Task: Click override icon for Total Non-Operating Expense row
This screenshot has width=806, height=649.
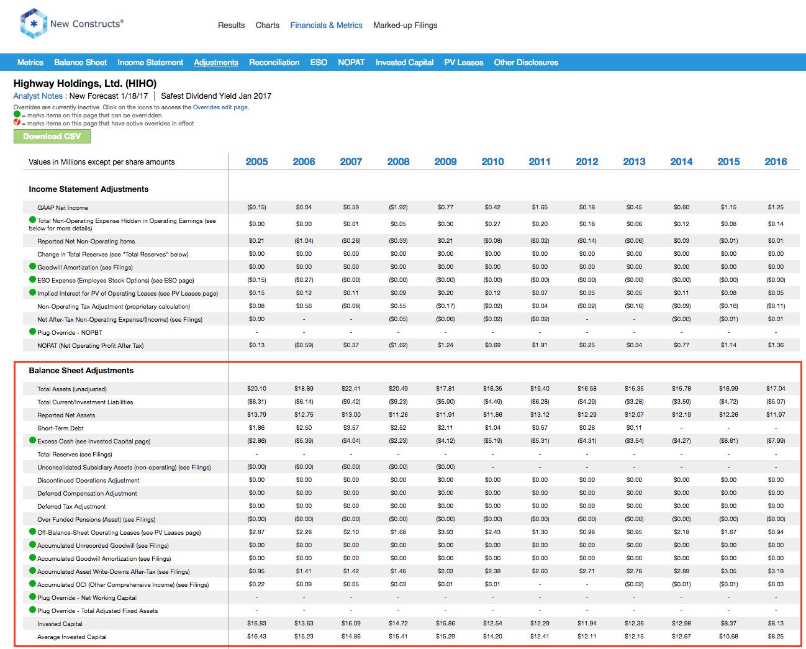Action: [x=33, y=220]
